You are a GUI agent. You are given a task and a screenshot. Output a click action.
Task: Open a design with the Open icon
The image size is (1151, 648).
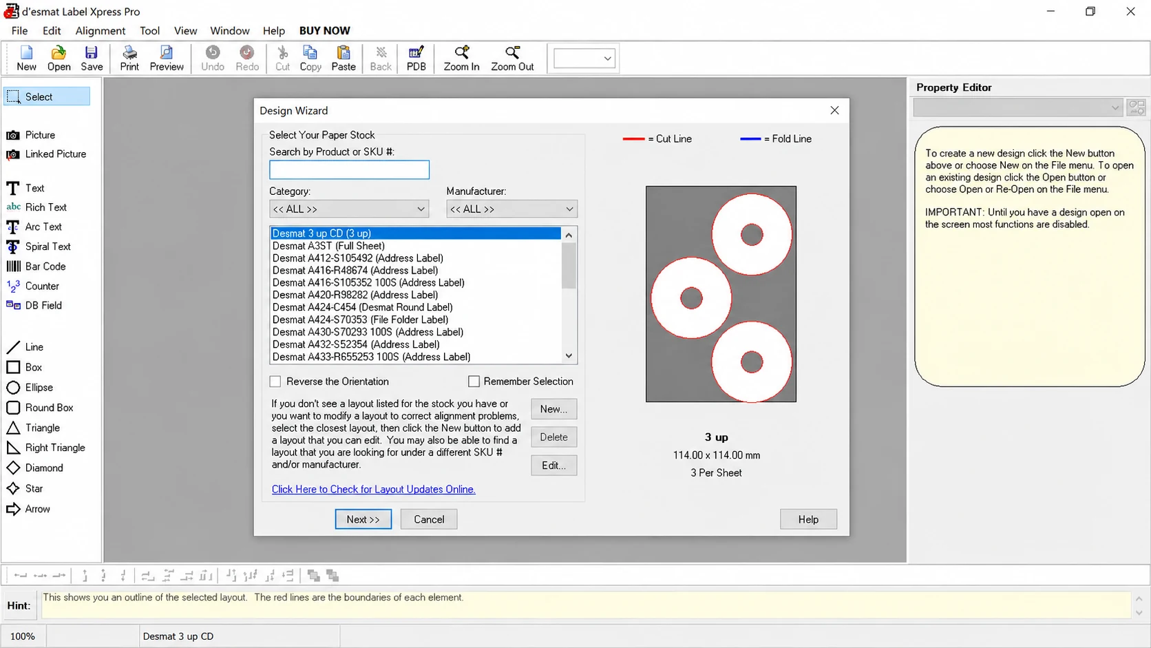coord(59,59)
